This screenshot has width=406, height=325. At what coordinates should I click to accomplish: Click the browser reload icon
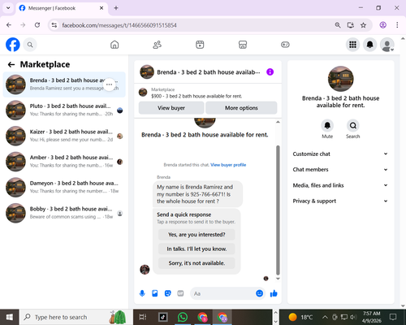coord(37,25)
